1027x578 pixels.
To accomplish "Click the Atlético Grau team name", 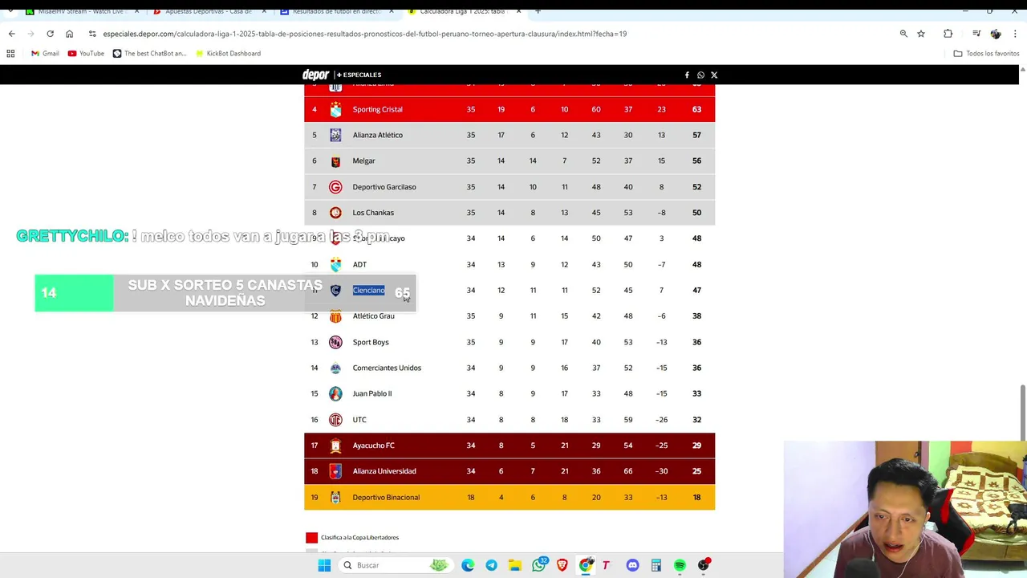I will [x=373, y=316].
